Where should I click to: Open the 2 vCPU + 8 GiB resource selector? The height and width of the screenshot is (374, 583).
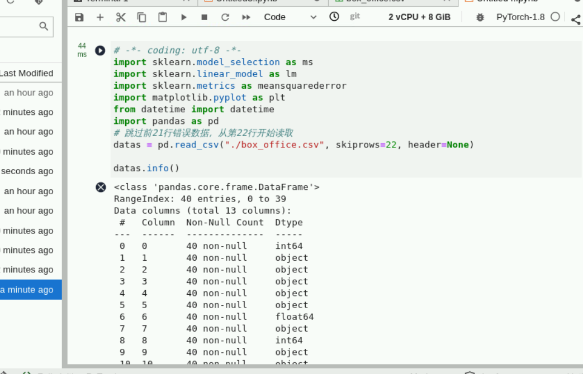click(x=419, y=17)
